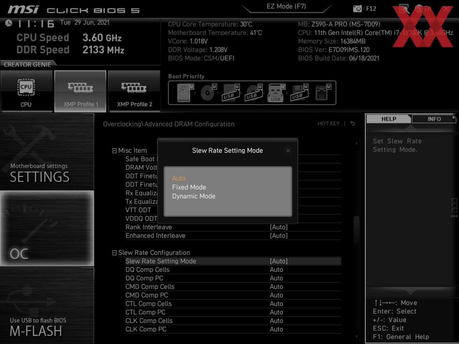Click Auto value of DQ Comp Cells
Screen dimensions: 459x344
tap(276, 269)
